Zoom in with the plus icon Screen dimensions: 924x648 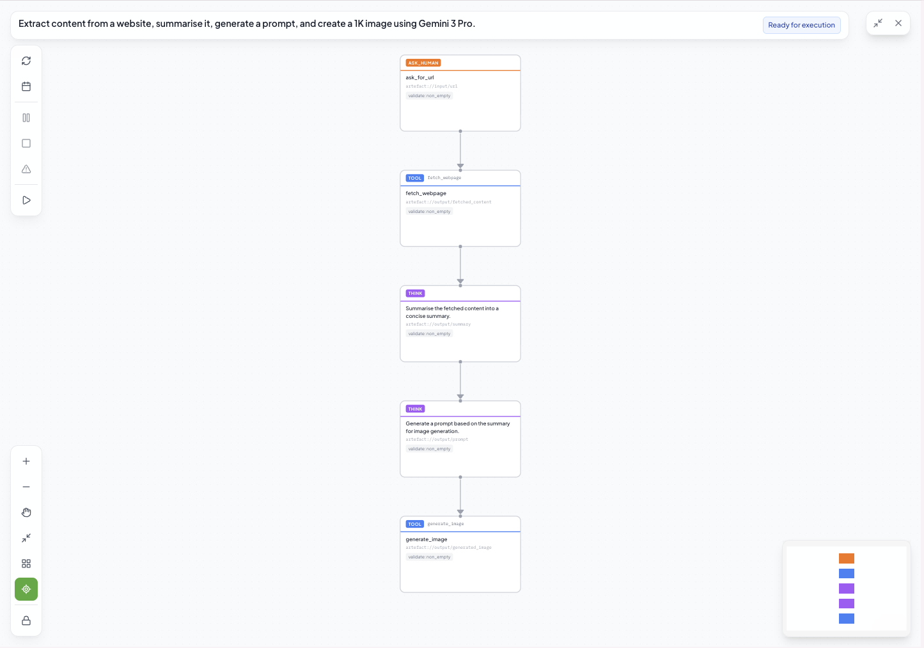coord(26,461)
